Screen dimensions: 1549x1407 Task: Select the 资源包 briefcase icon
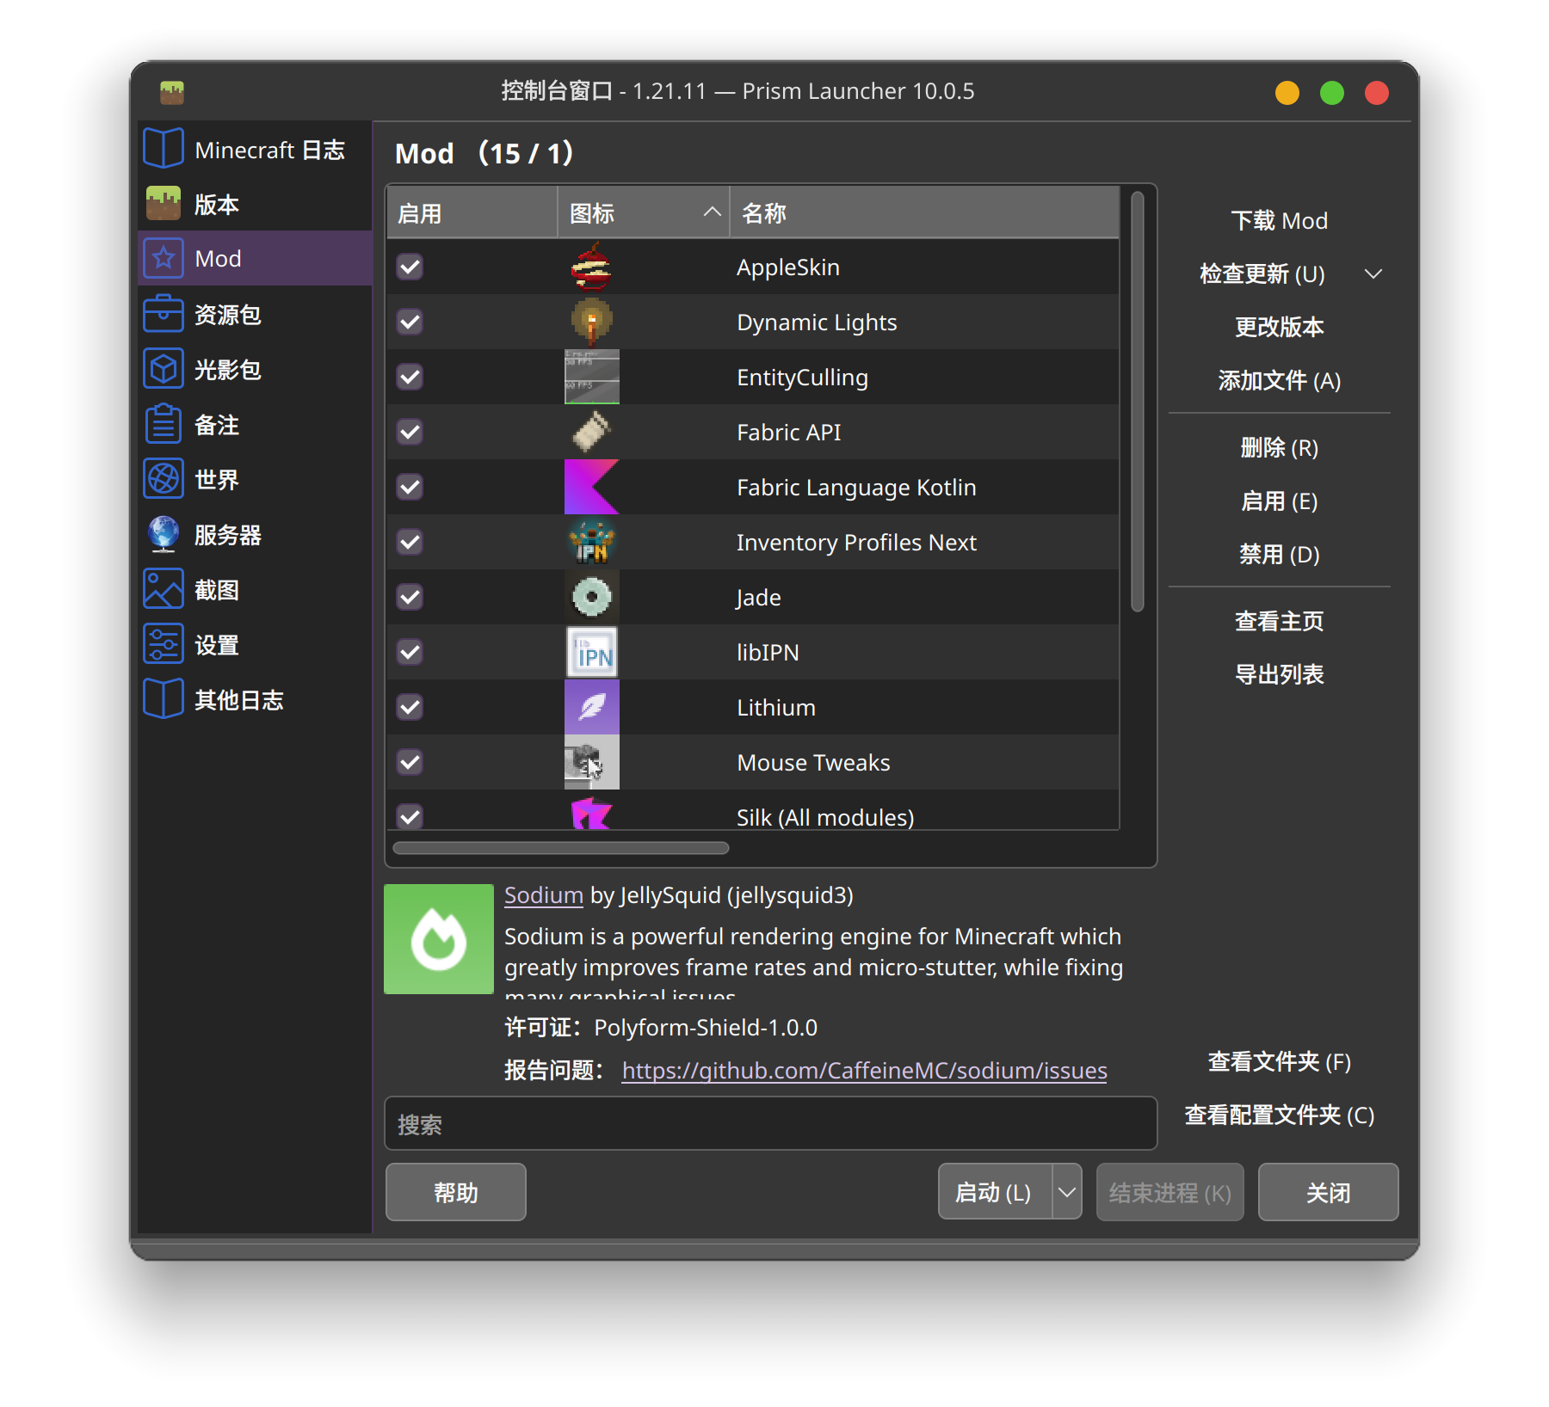coord(164,314)
